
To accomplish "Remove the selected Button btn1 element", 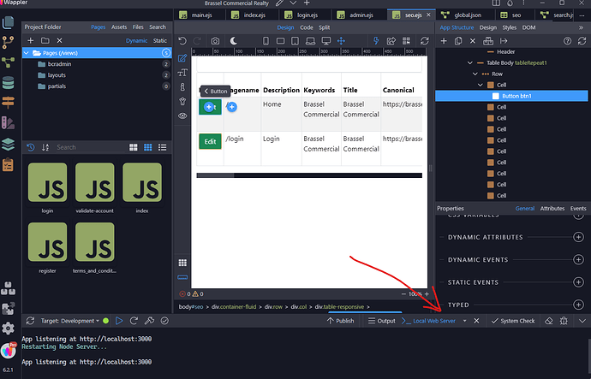I will (x=473, y=41).
